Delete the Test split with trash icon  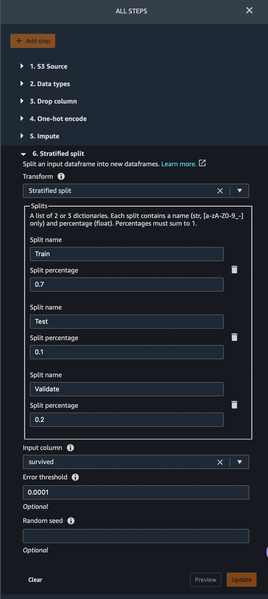pos(234,337)
